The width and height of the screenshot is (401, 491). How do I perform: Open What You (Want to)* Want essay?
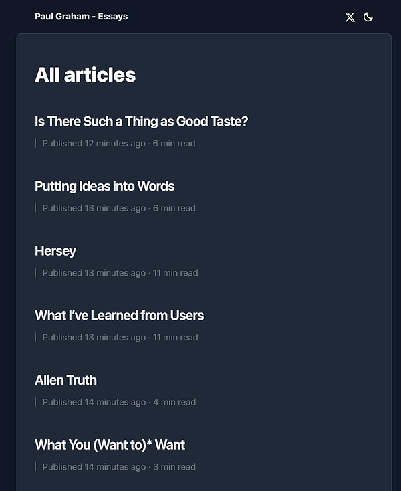point(110,445)
